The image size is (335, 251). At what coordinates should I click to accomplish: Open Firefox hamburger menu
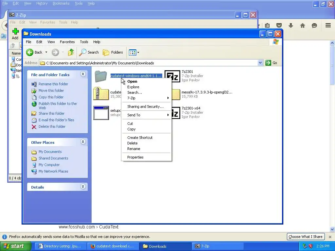328,25
